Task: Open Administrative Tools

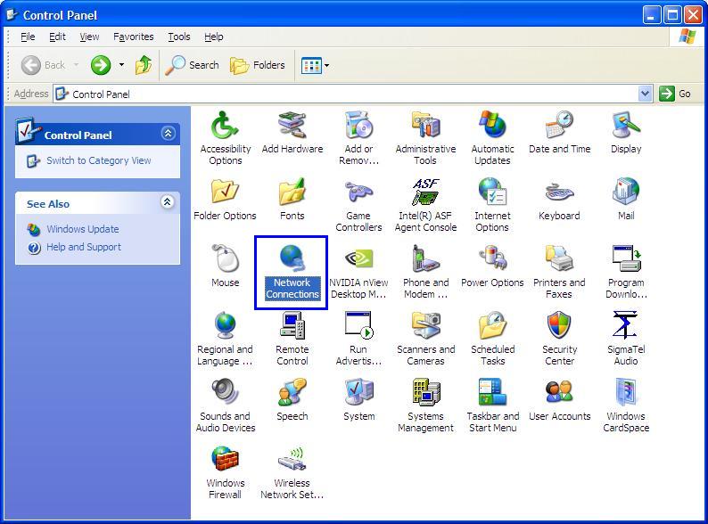Action: [x=425, y=137]
